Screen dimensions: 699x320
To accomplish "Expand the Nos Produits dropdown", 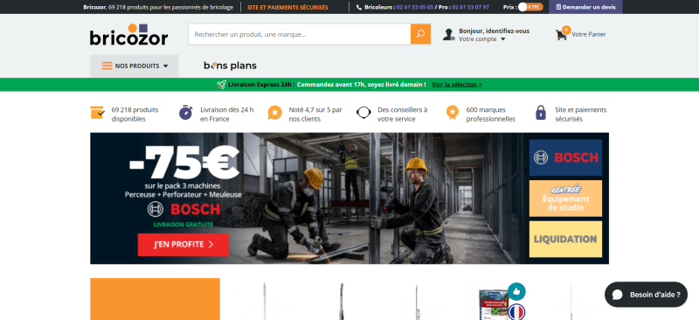I will (135, 66).
